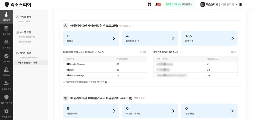Click the 엑소스피어 account name
259x120 pixels.
(211, 4)
